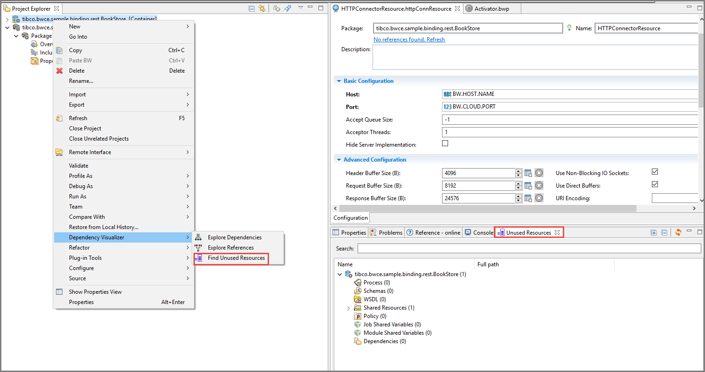Select the Properties view tab
This screenshot has width=705, height=372.
click(x=349, y=232)
